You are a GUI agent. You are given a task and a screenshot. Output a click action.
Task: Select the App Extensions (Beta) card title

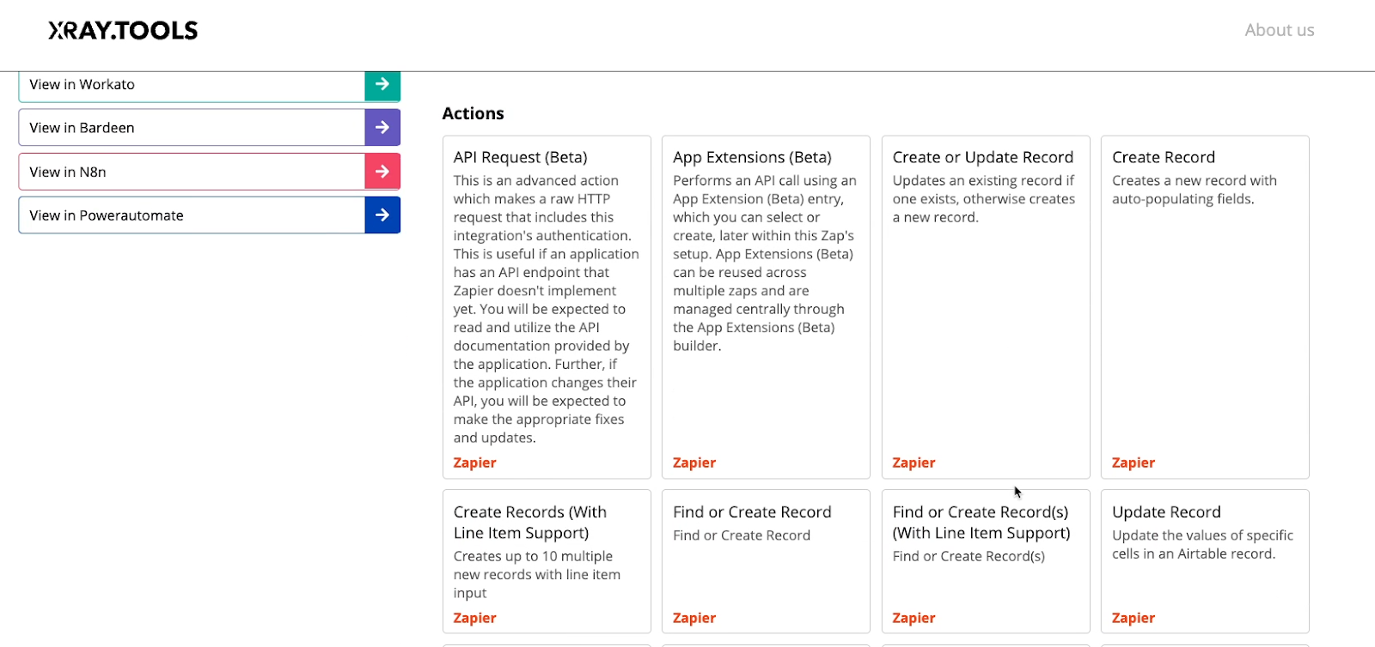(752, 157)
